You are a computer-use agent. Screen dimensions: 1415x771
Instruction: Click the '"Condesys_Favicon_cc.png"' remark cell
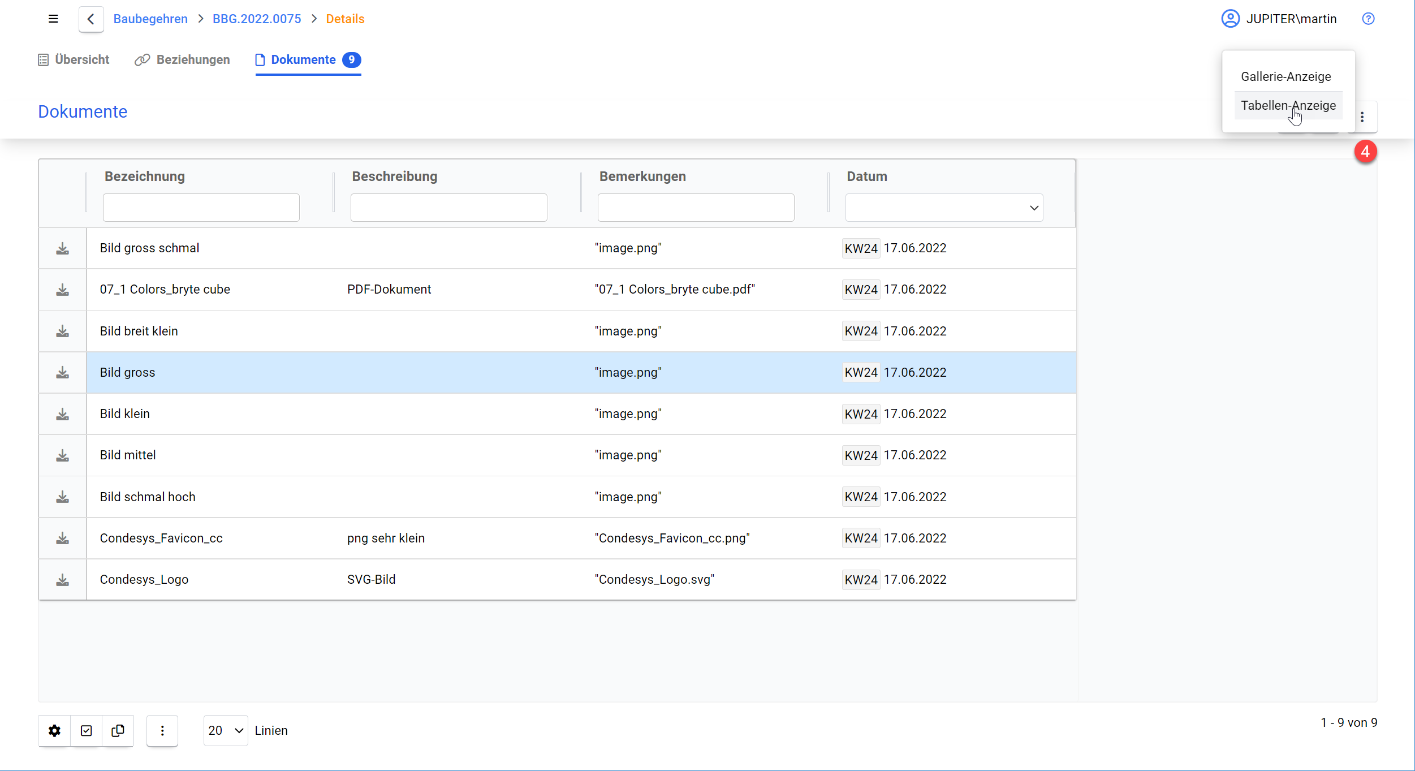click(672, 539)
